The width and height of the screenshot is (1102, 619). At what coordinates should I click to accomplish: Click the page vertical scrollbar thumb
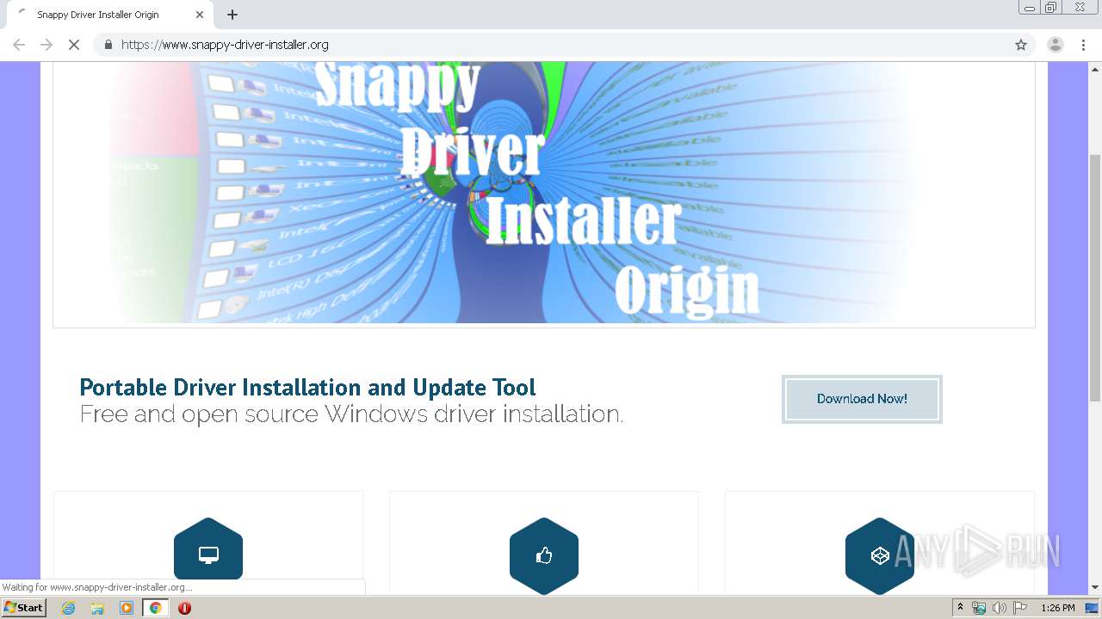[1095, 279]
